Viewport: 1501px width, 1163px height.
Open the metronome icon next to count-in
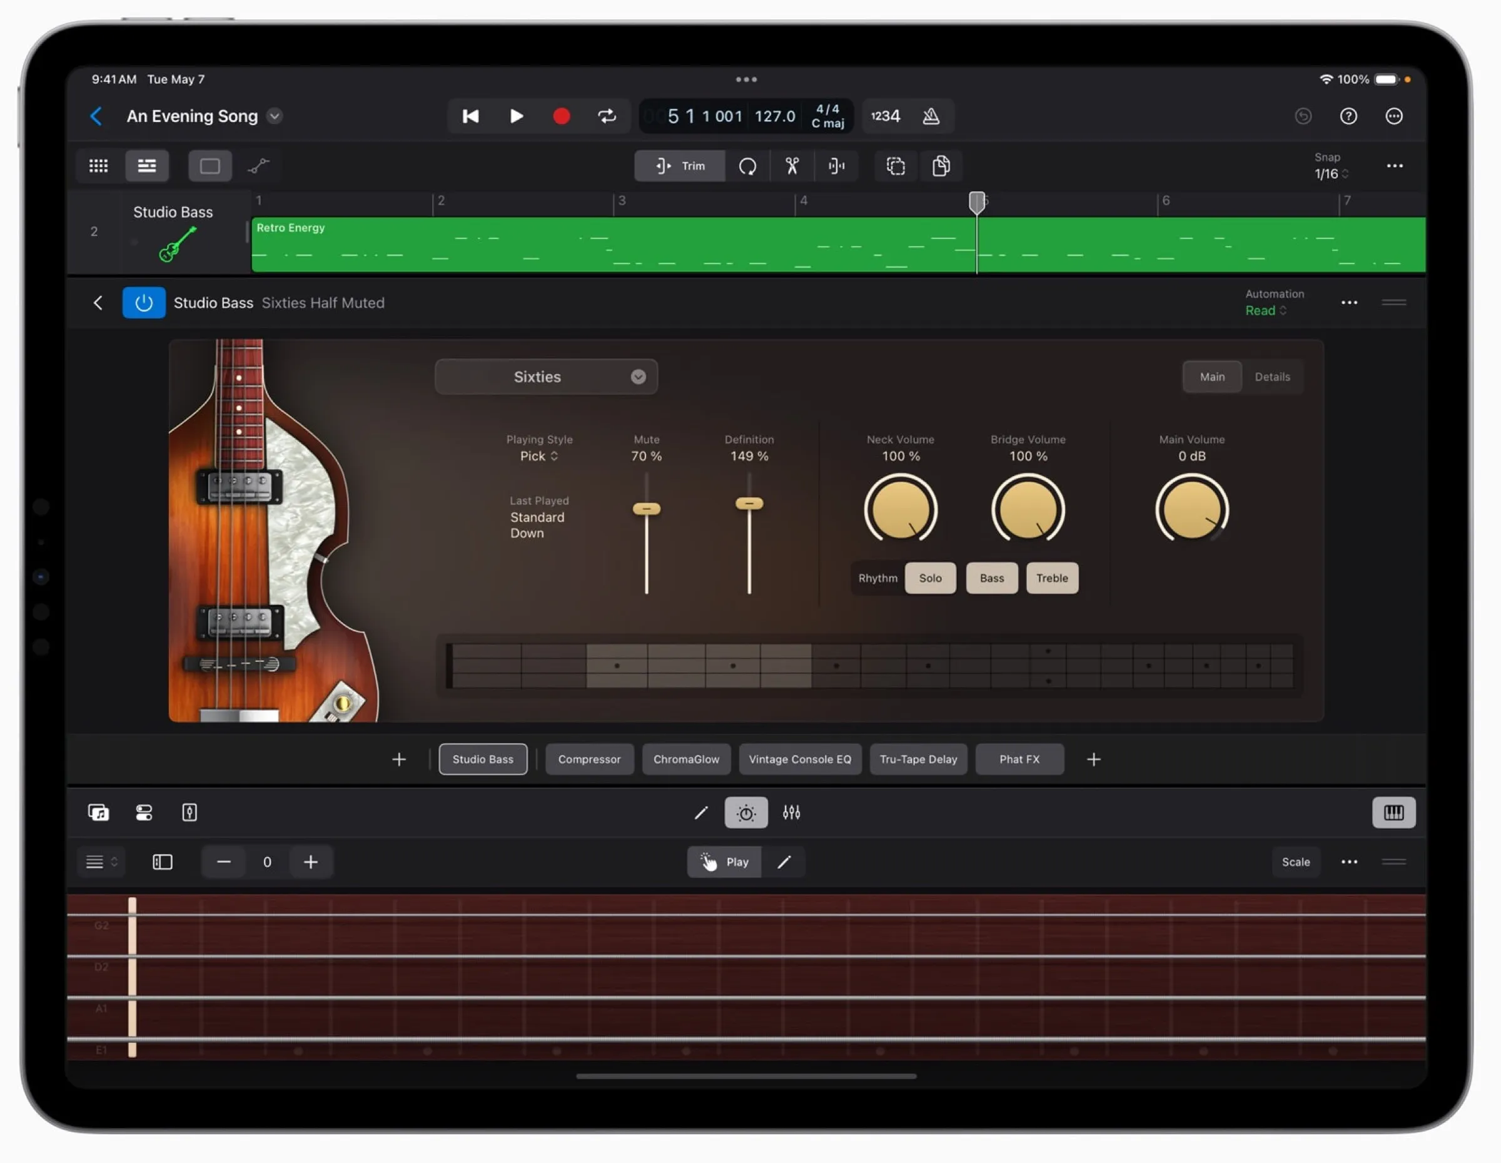click(931, 116)
